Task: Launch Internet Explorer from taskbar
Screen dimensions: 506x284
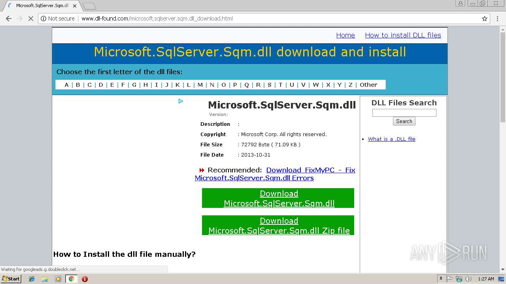Action: pos(32,279)
